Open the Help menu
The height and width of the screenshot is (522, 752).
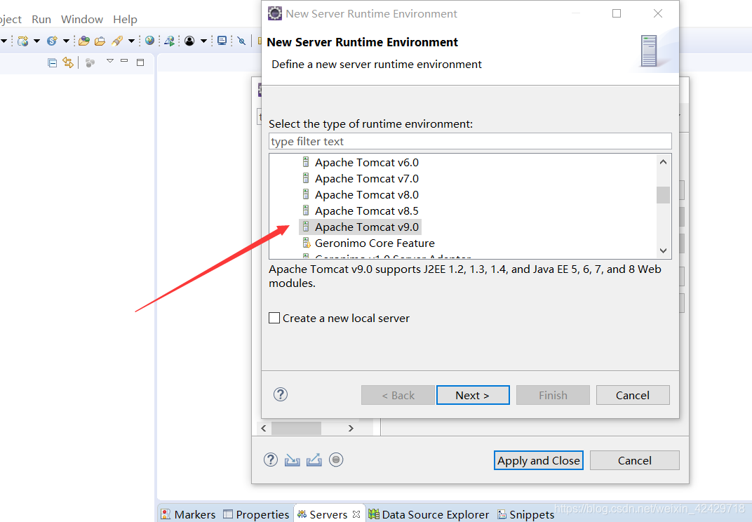125,19
